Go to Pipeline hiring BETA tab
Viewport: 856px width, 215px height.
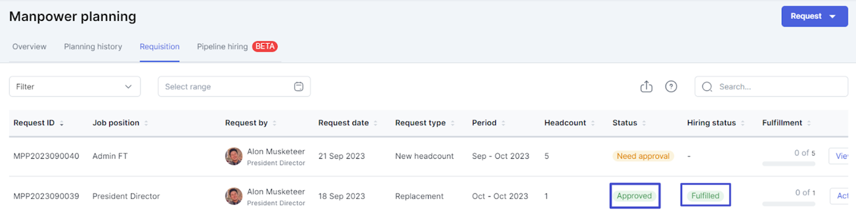[x=236, y=47]
